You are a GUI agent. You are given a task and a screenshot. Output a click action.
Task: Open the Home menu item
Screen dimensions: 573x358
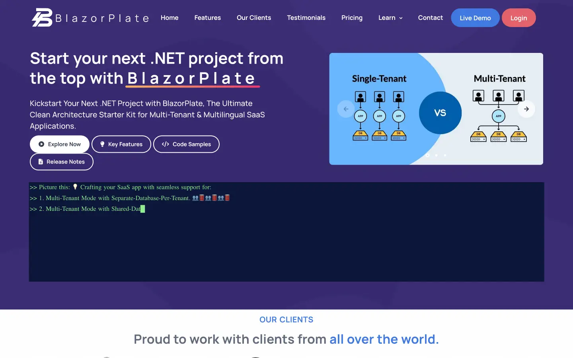pyautogui.click(x=170, y=18)
